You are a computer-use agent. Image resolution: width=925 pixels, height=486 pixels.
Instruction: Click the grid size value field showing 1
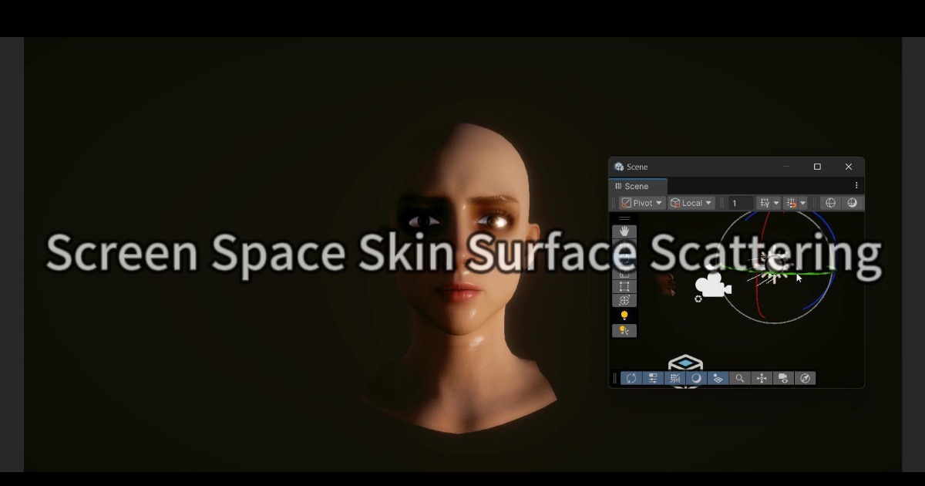click(739, 202)
